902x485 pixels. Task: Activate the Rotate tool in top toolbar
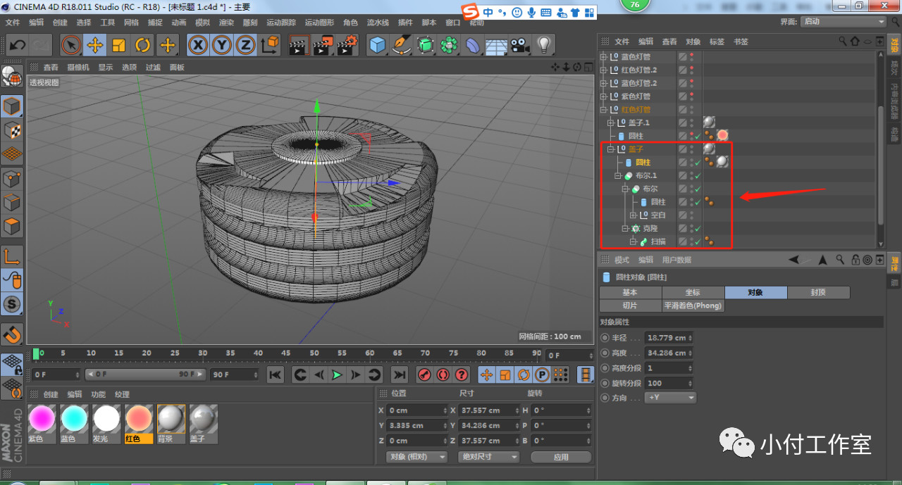(143, 46)
